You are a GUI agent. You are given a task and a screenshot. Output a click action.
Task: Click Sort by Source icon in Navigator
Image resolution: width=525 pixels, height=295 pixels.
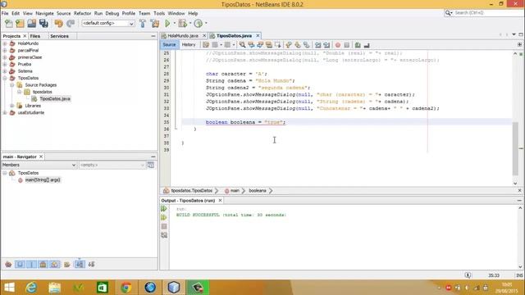coord(91,264)
